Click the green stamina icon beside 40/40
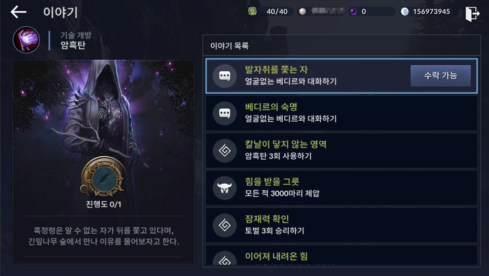Screen dimensions: 489x276 pos(252,11)
